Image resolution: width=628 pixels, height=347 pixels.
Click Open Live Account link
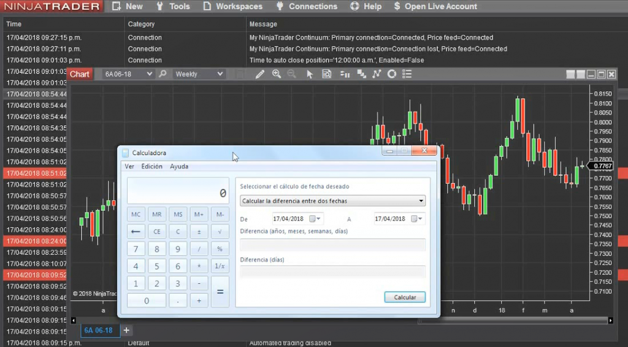pyautogui.click(x=435, y=6)
